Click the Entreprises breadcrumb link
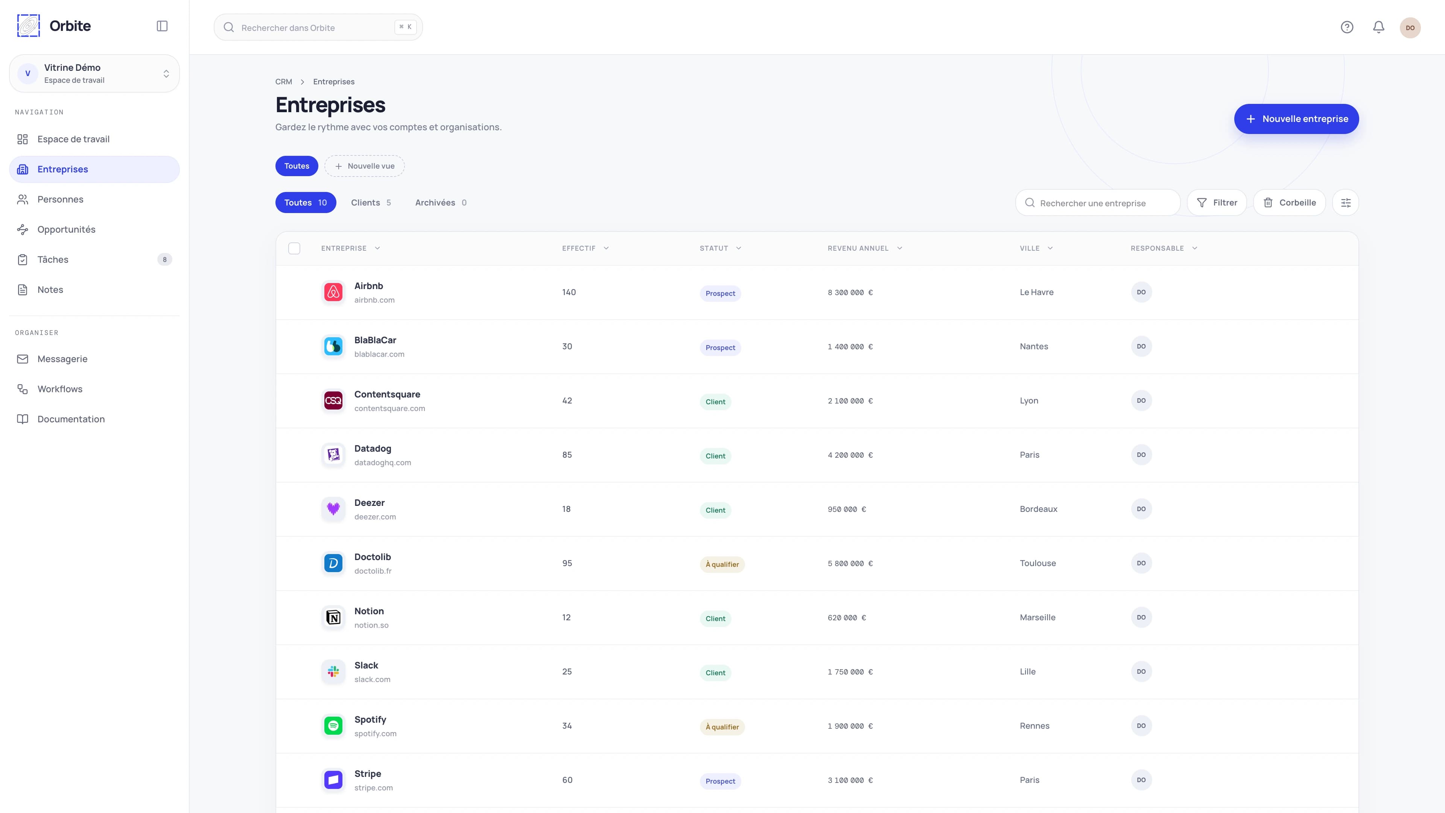Image resolution: width=1445 pixels, height=813 pixels. [333, 82]
